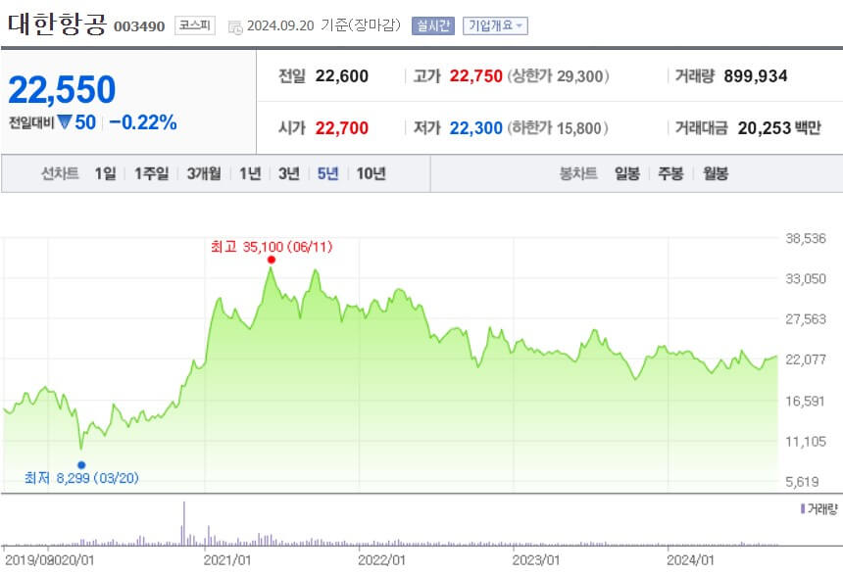The image size is (843, 574).
Task: Select the 1주일 line chart tab
Action: (151, 173)
